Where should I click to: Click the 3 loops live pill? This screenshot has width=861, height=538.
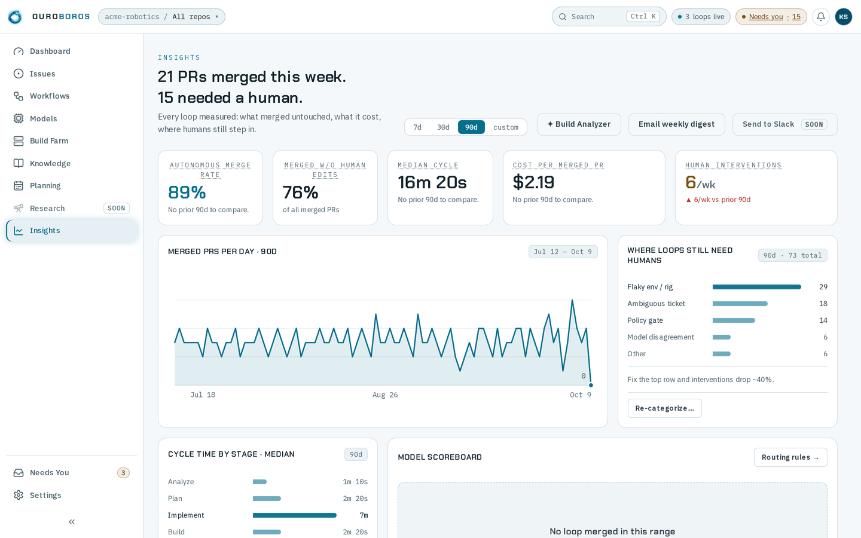click(701, 17)
